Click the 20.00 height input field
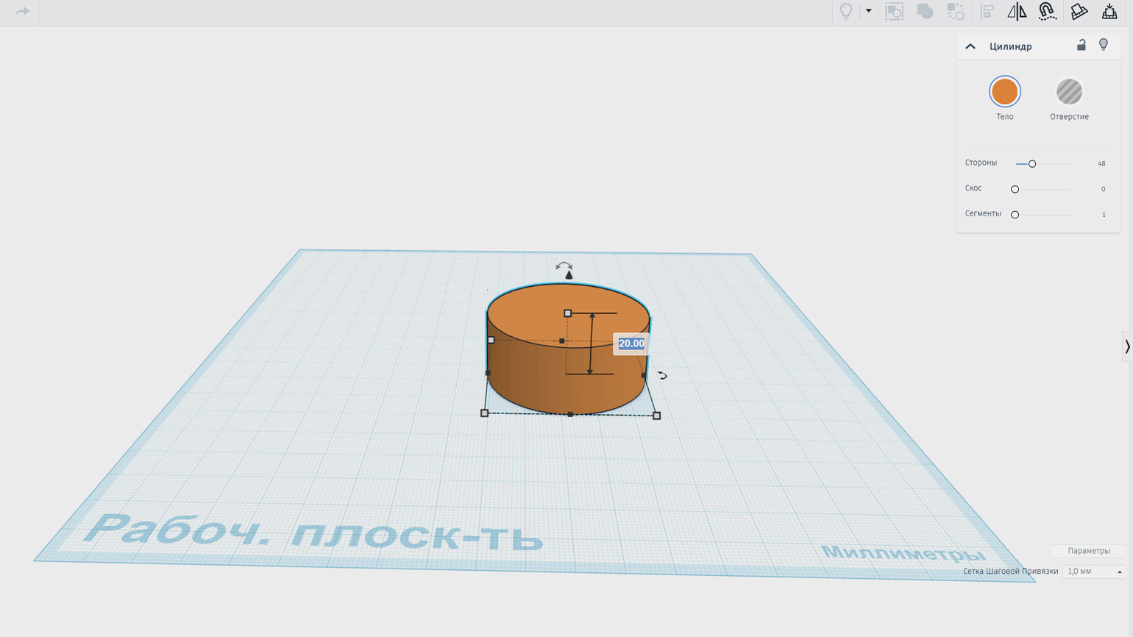1133x637 pixels. 631,344
